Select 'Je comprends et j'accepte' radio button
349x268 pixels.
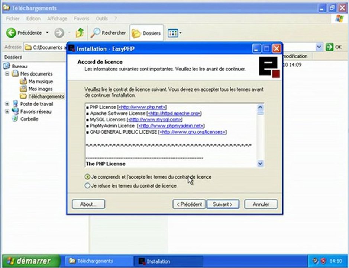(x=87, y=177)
